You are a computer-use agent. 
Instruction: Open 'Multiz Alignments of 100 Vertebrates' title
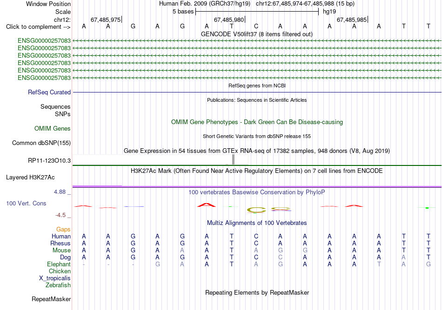tap(257, 223)
